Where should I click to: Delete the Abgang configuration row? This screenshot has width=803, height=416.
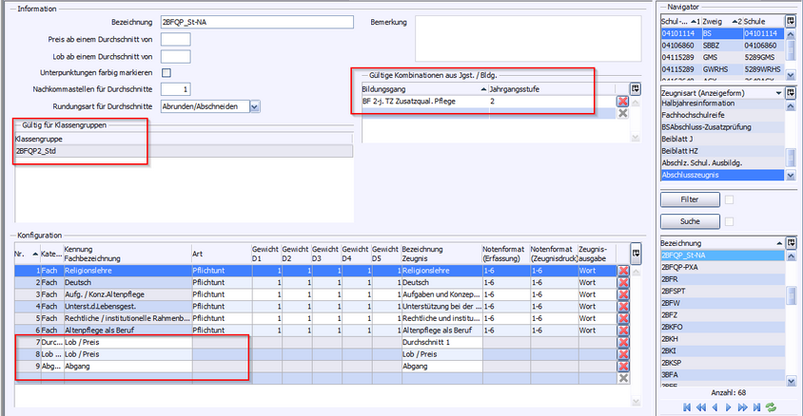click(x=623, y=366)
